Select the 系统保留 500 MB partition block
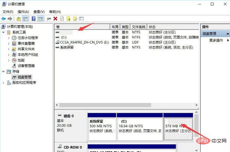Image resolution: width=230 pixels, height=152 pixels. [x=102, y=127]
